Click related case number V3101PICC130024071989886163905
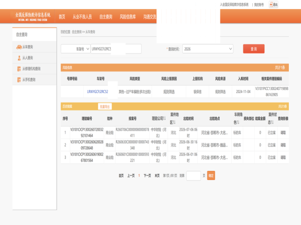301x225 pixels. tap(271, 91)
